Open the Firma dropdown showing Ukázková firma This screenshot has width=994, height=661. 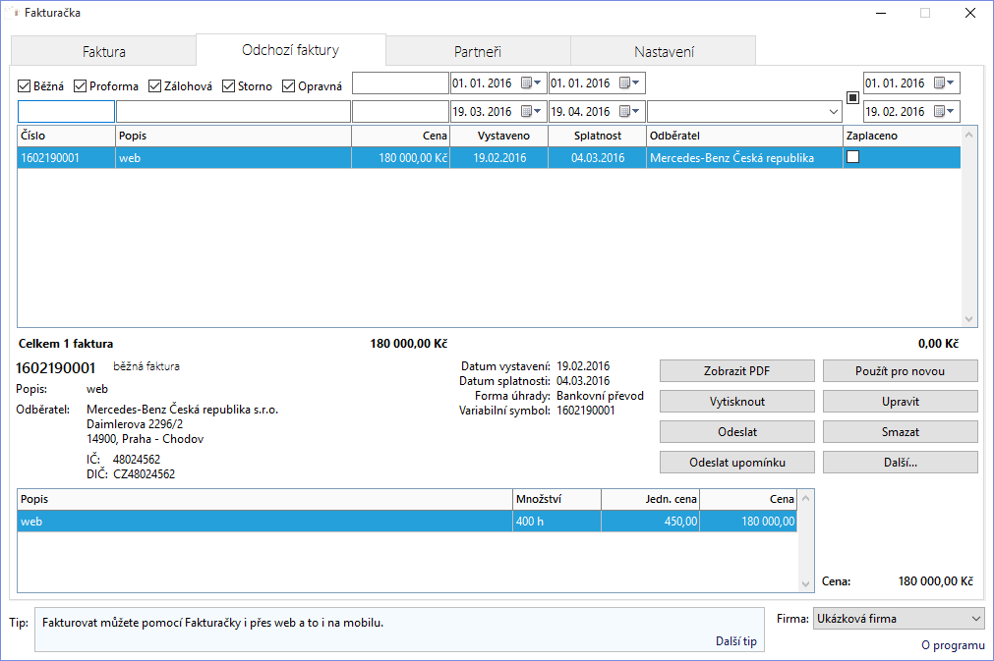(899, 619)
